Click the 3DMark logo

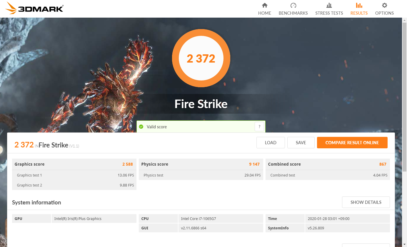[x=34, y=8]
